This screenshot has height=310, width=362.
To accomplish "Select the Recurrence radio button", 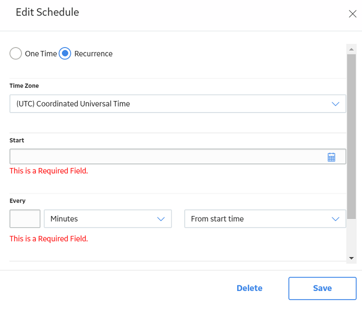I will tap(65, 53).
